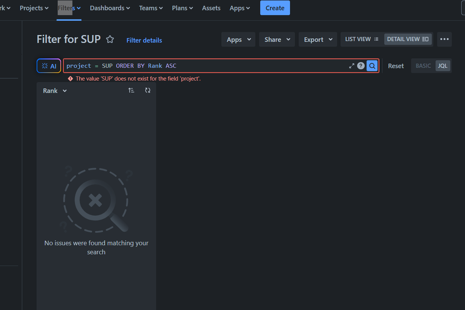
Task: Switch to Detail View
Action: (x=408, y=39)
